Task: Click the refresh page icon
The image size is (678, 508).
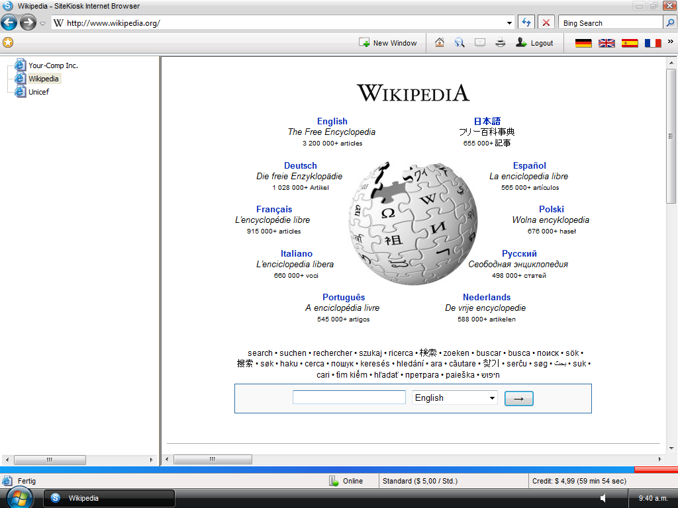Action: click(x=526, y=22)
